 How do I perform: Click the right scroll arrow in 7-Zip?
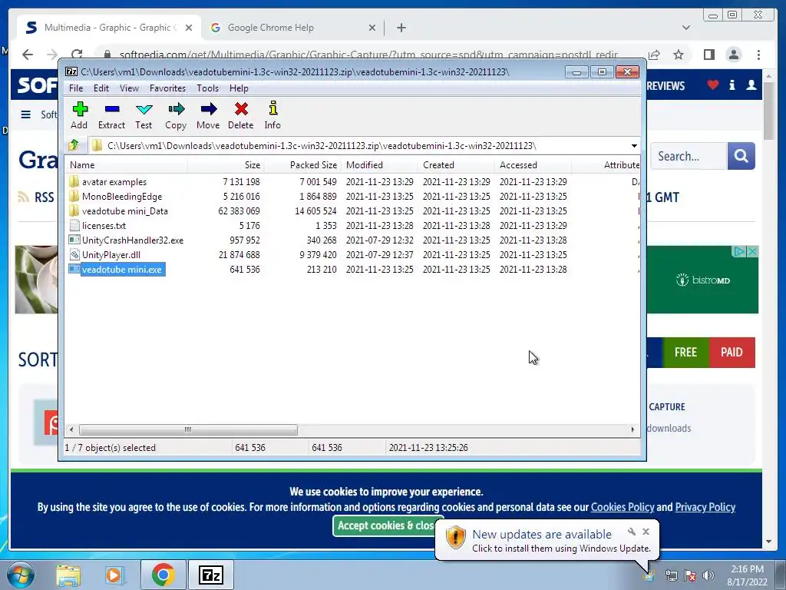pyautogui.click(x=632, y=430)
